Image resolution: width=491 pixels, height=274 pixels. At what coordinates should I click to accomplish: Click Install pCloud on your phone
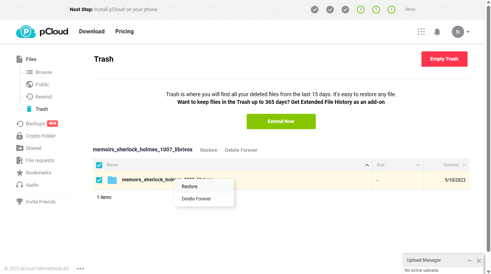126,10
